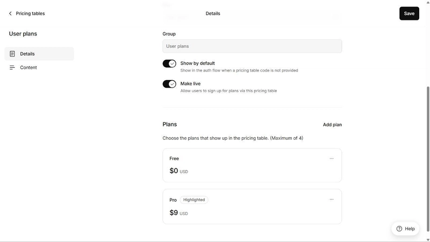Click the Group input field
The width and height of the screenshot is (430, 242).
pyautogui.click(x=252, y=46)
